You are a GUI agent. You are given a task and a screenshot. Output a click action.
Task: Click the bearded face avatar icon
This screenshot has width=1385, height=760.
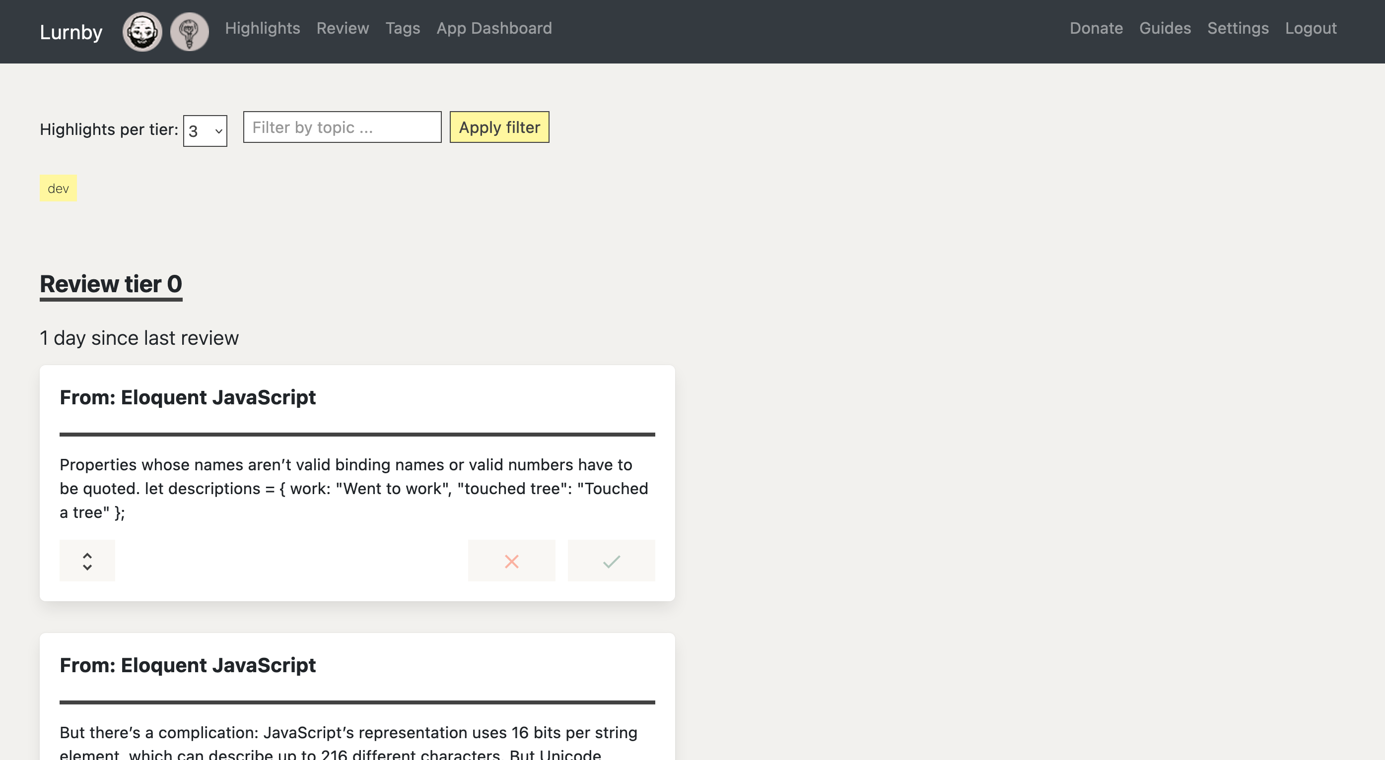(x=142, y=32)
